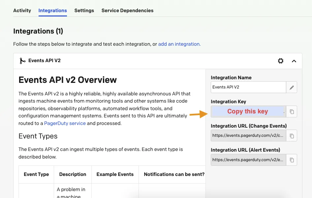This screenshot has height=198, width=312.
Task: Open the Service Dependencies tab
Action: pyautogui.click(x=127, y=11)
